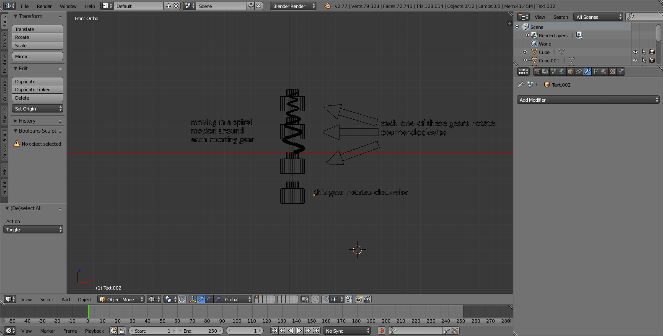This screenshot has width=663, height=336.
Task: Click the Duplicate Linked button
Action: pos(37,90)
